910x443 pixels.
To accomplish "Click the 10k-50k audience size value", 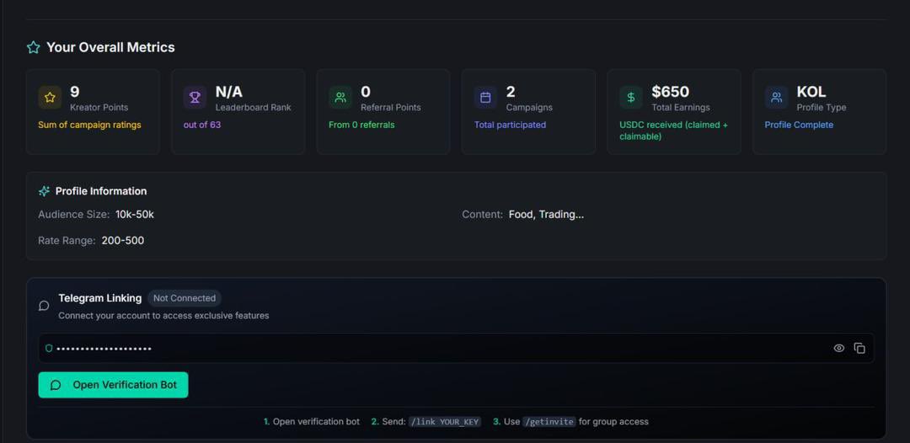I will 135,215.
